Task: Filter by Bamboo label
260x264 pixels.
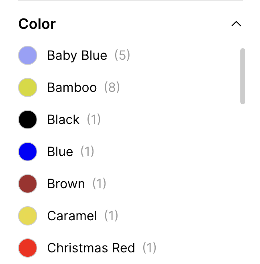Action: pyautogui.click(x=72, y=87)
